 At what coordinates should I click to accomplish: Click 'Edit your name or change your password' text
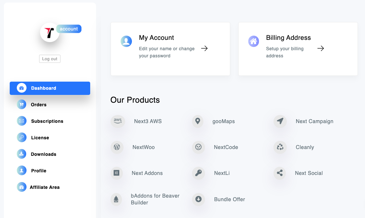pyautogui.click(x=167, y=52)
